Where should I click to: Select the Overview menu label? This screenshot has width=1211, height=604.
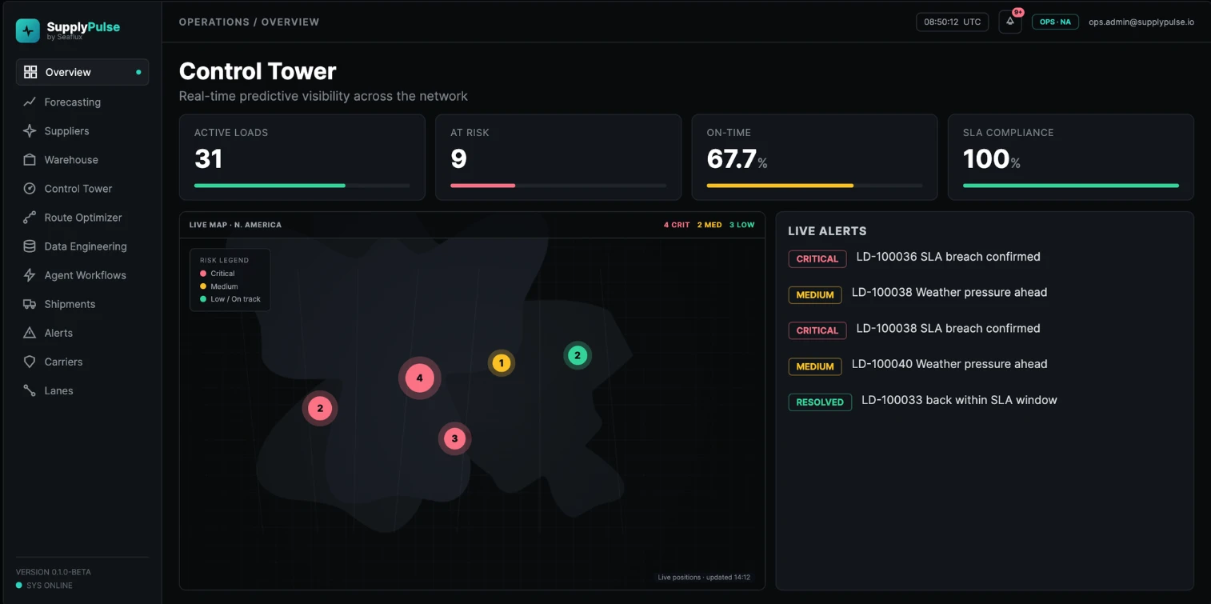click(68, 72)
